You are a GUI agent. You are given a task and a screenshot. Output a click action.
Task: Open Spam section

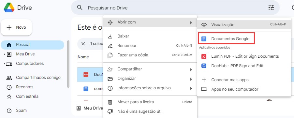pyautogui.click(x=21, y=111)
